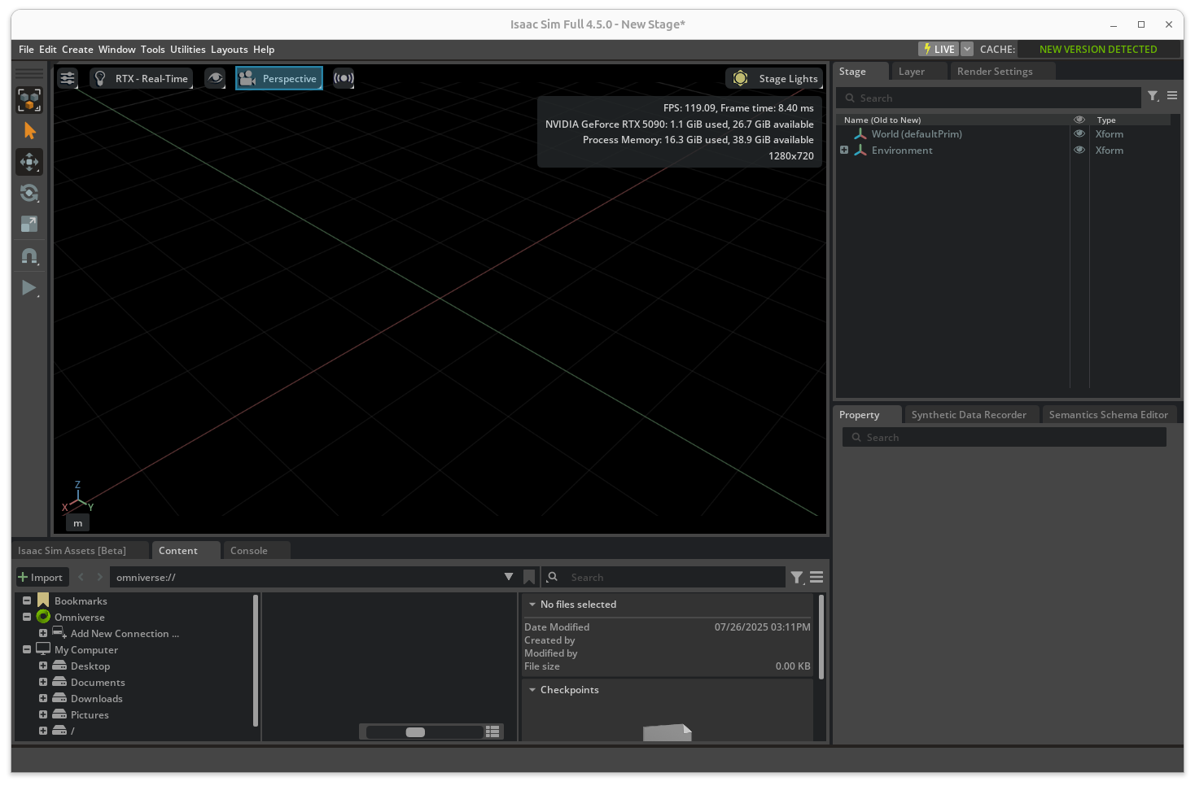Screen dimensions: 1195x786
Task: Open the Create menu
Action: (x=77, y=50)
